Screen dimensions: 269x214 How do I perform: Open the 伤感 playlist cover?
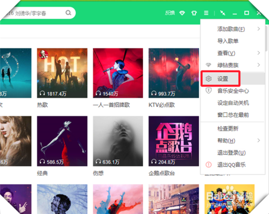point(118,141)
